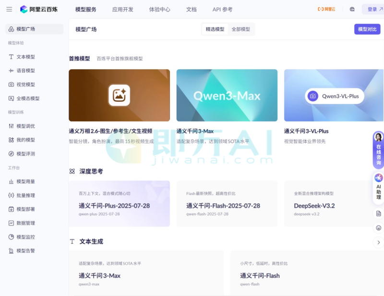Screen dimensions: 384x296
Task: Open 模型调优 in the sidebar
Action: [25, 126]
